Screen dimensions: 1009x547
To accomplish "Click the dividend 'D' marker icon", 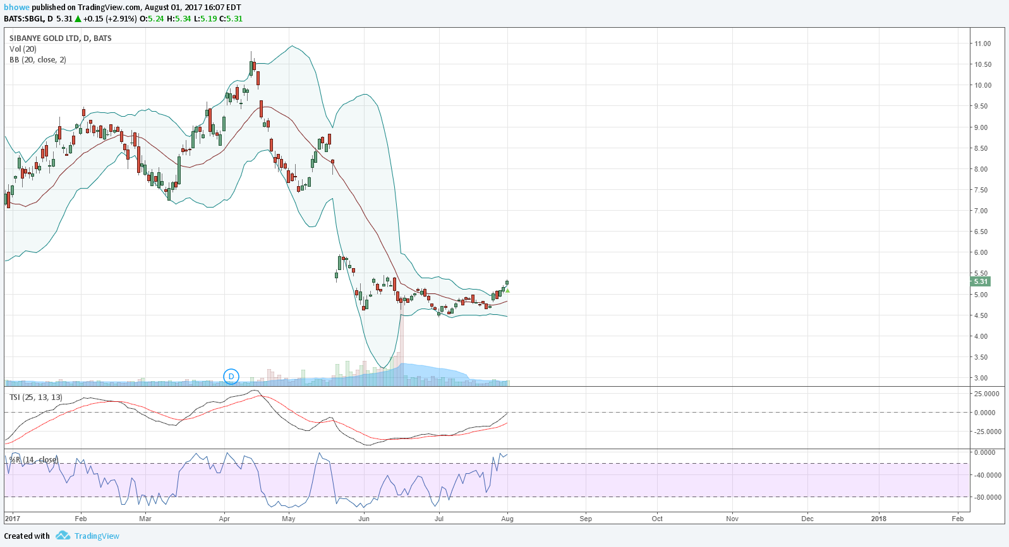I will point(231,377).
